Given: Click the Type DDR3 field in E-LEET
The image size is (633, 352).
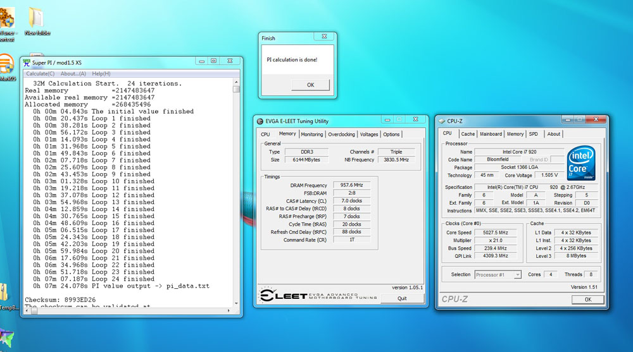Looking at the screenshot, I should [306, 152].
